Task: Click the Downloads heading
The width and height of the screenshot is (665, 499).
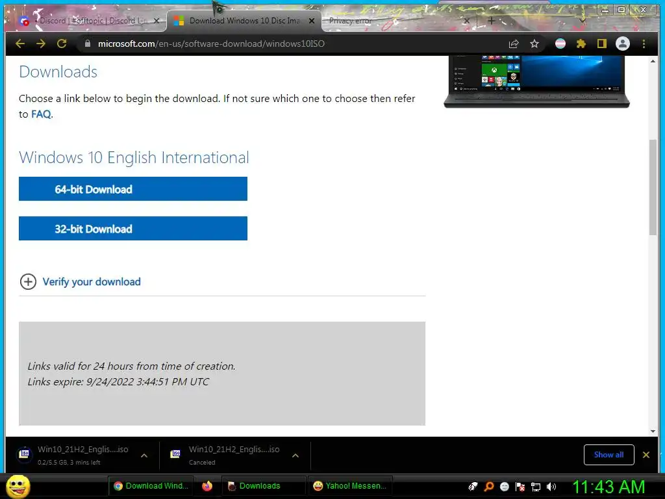Action: pyautogui.click(x=58, y=71)
